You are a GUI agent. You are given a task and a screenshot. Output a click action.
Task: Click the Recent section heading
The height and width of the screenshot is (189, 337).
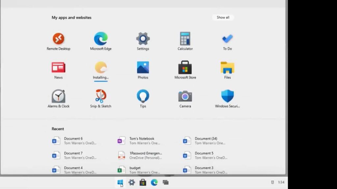58,129
